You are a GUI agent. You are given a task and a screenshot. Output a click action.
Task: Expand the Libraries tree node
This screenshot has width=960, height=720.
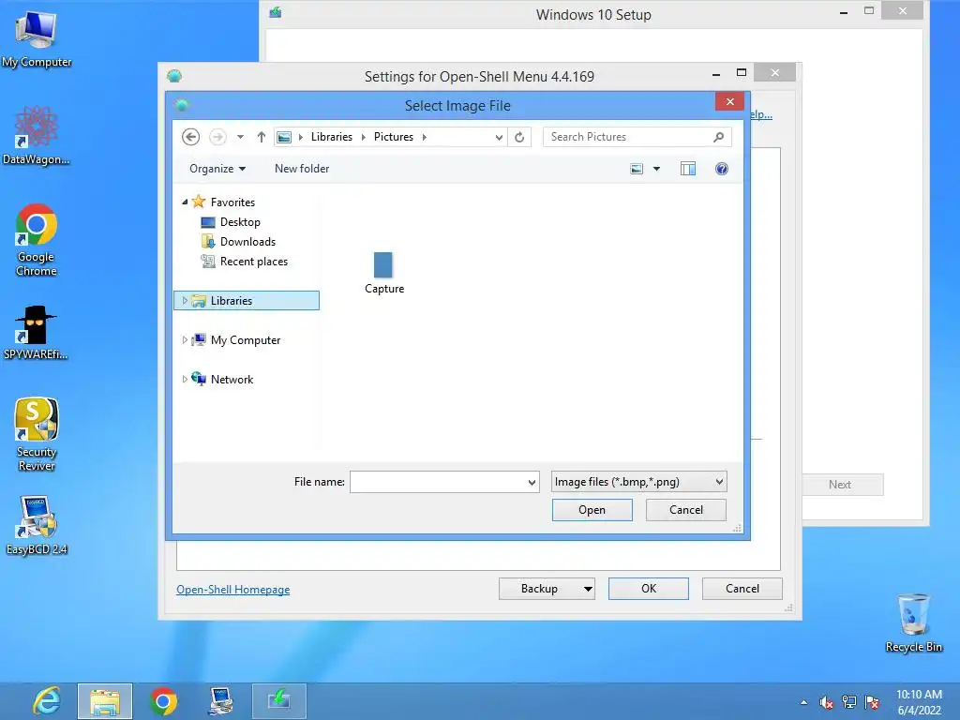pyautogui.click(x=185, y=301)
